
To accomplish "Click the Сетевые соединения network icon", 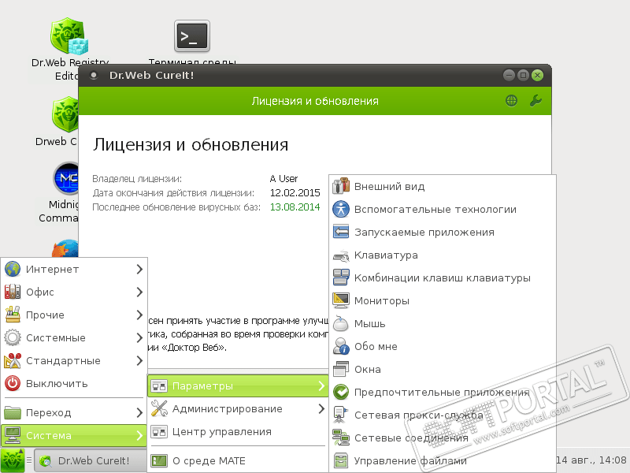I will tap(341, 438).
